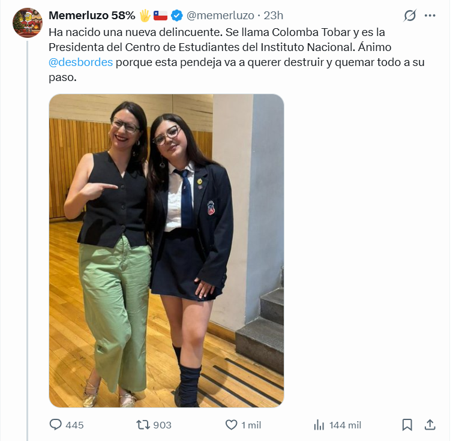This screenshot has height=441, width=456.
Task: Open the Memerluzo profile avatar
Action: (27, 23)
